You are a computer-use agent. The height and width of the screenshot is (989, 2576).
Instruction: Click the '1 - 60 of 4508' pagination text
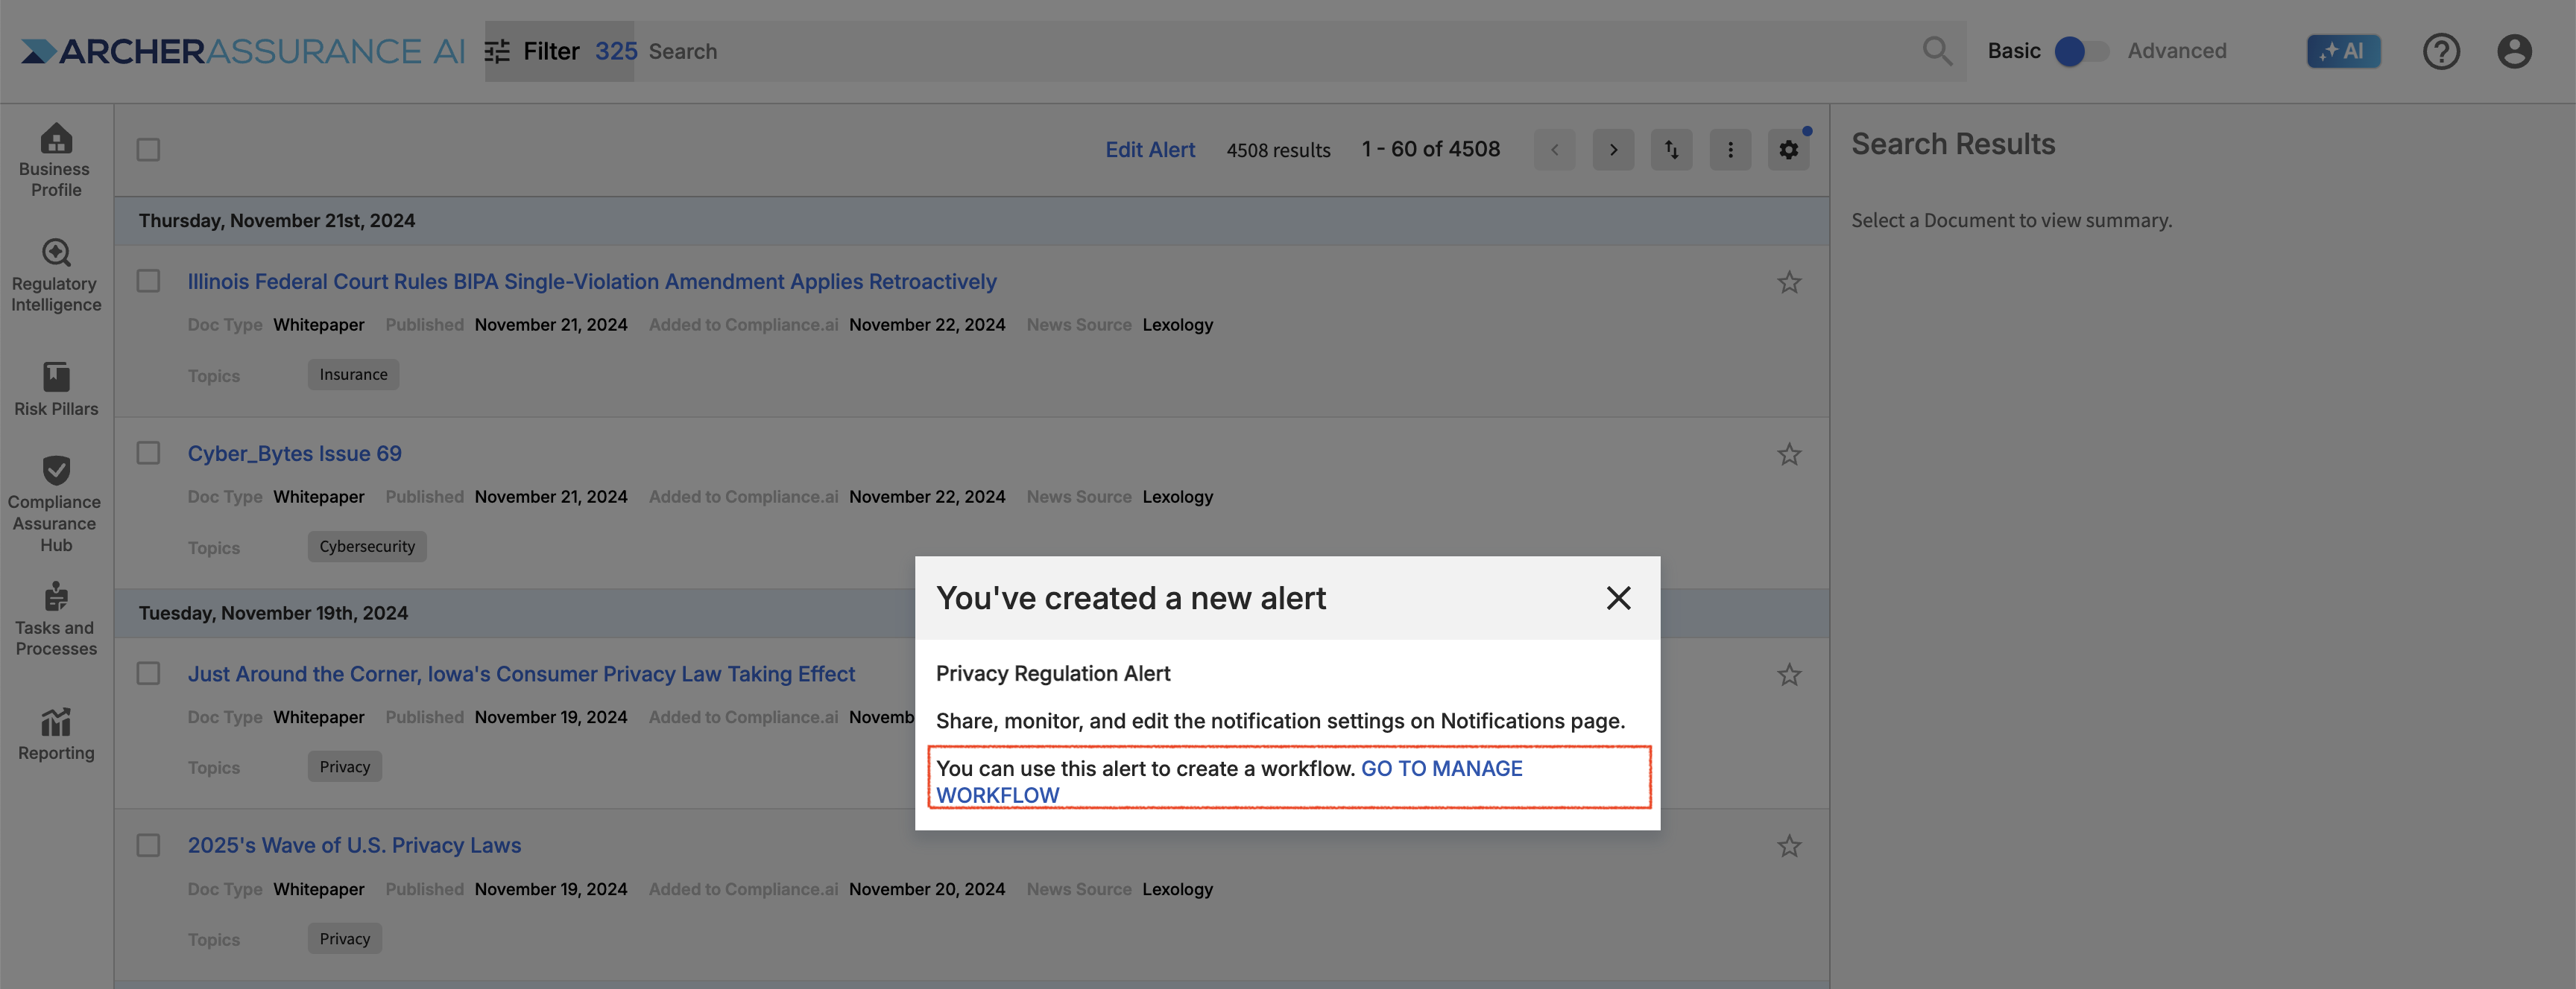coord(1430,149)
